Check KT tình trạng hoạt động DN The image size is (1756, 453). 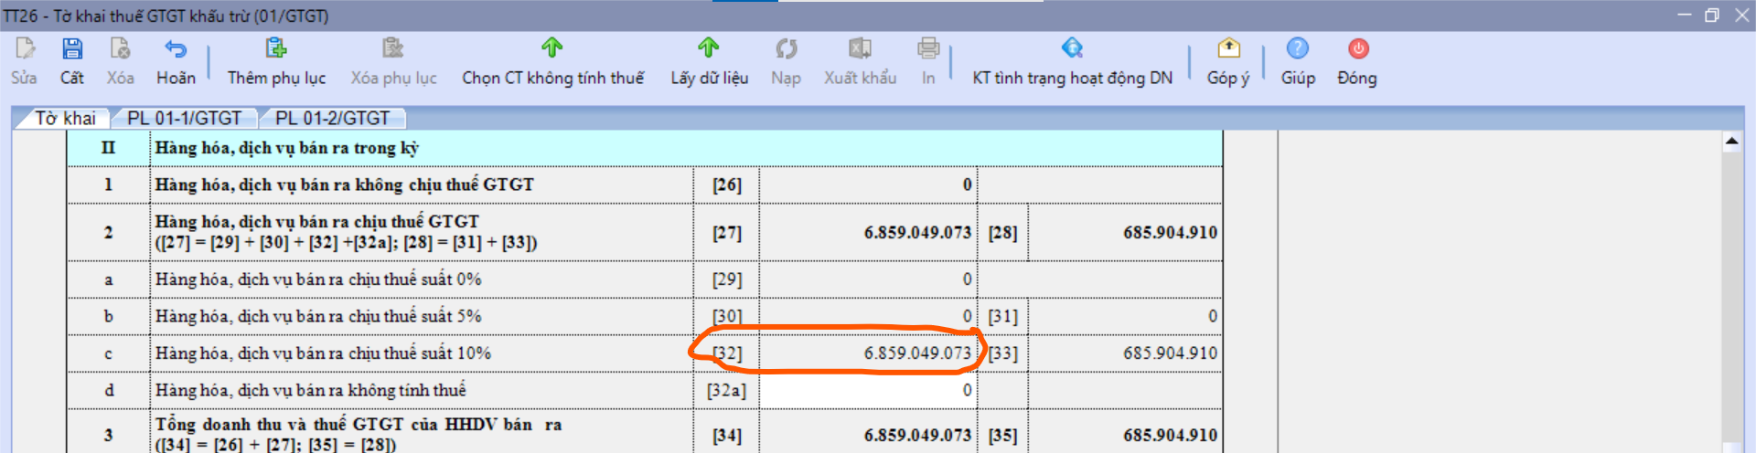(x=1072, y=49)
